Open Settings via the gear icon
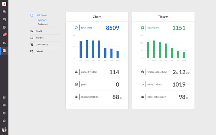Screen dimensions: 216x135 [4, 113]
